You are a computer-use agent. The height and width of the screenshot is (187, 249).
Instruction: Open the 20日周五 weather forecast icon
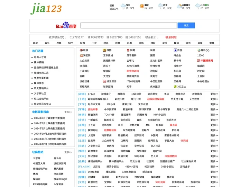179,6
